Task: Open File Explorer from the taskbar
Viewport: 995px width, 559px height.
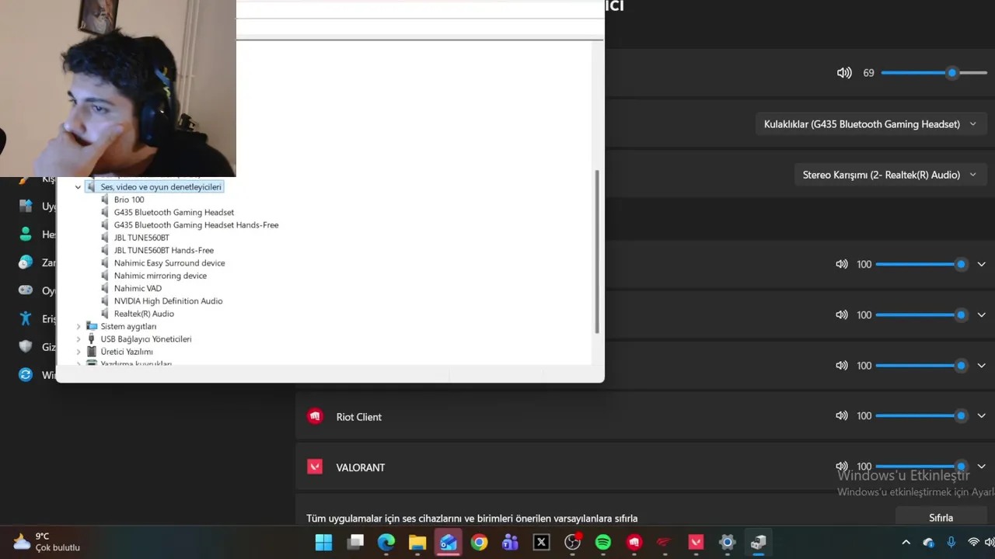Action: (417, 542)
